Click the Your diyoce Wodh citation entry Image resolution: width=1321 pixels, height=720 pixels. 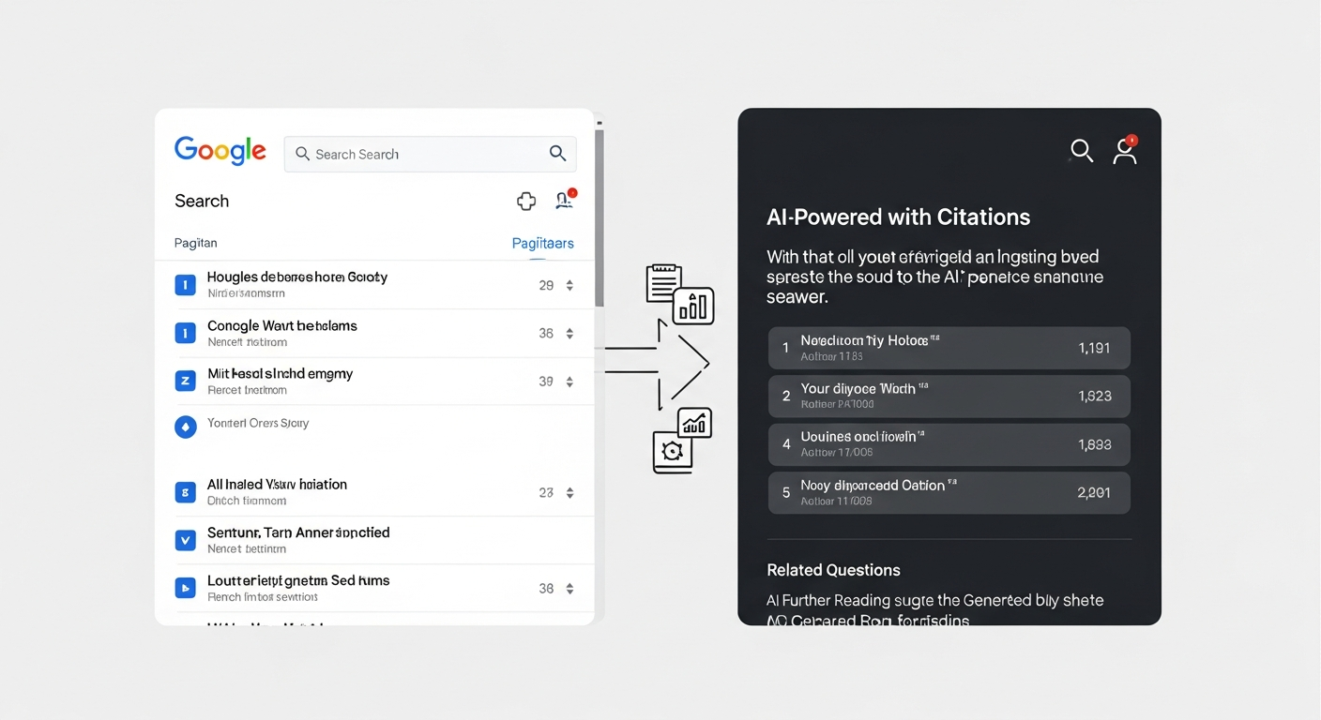pyautogui.click(x=949, y=396)
